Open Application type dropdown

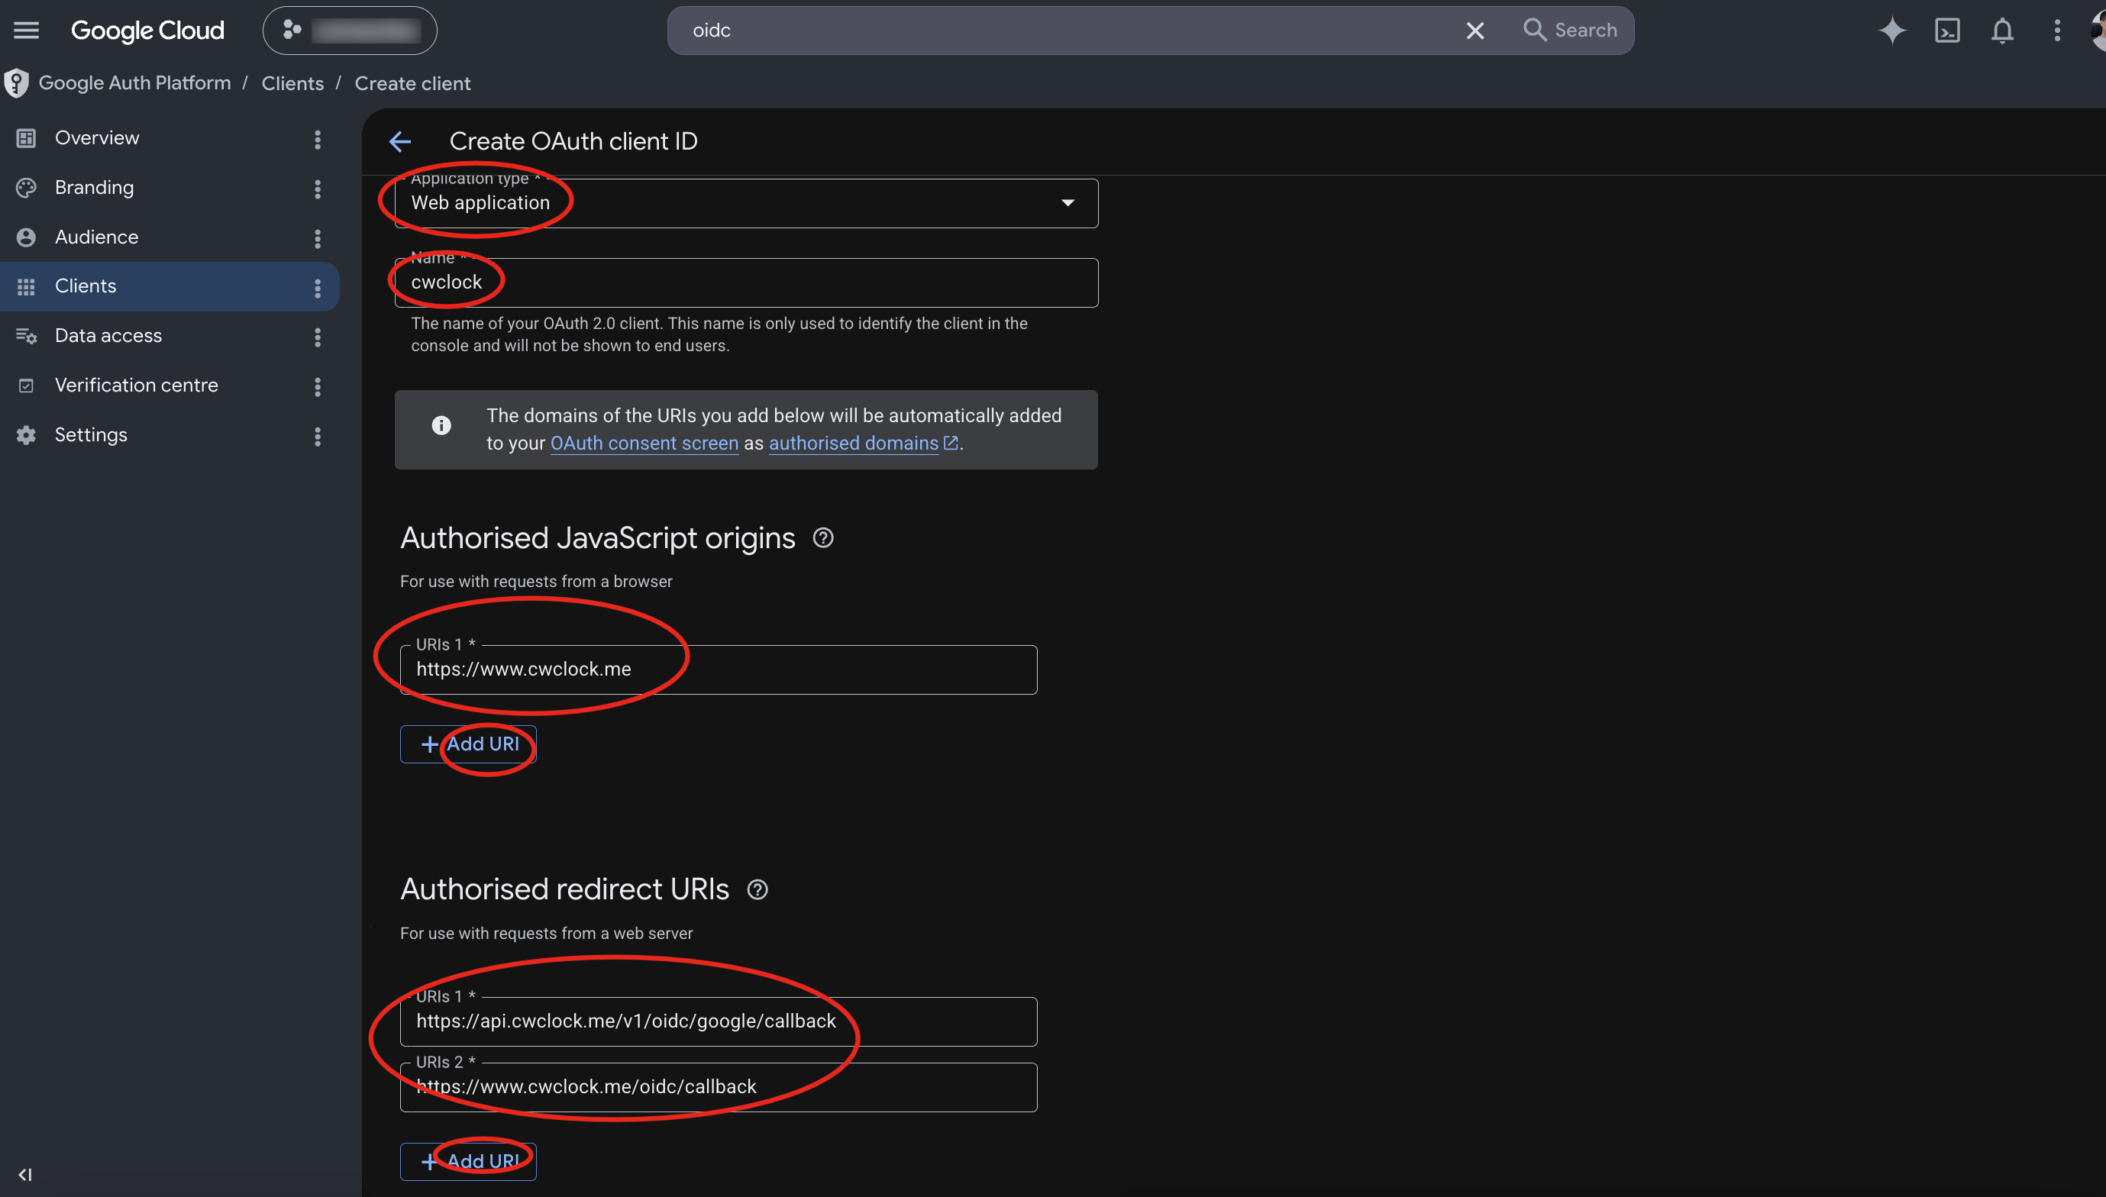[746, 203]
